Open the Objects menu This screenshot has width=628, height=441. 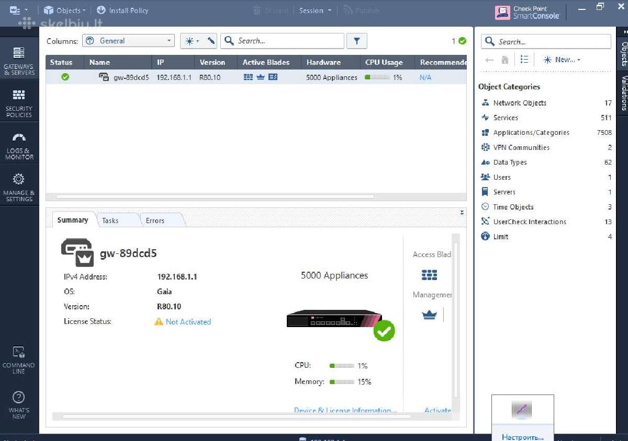[x=64, y=10]
